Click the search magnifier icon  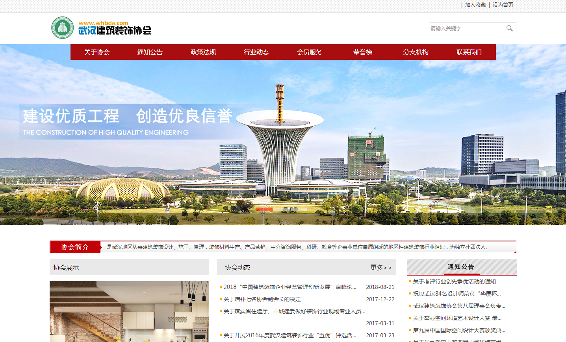pyautogui.click(x=509, y=28)
